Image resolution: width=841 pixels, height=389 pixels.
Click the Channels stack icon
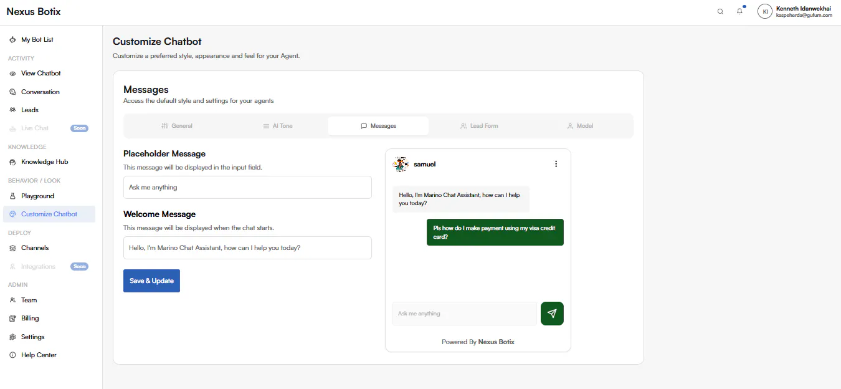[x=13, y=248]
